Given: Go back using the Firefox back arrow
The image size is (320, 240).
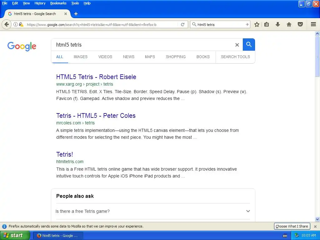Looking at the screenshot, I should click(x=7, y=24).
